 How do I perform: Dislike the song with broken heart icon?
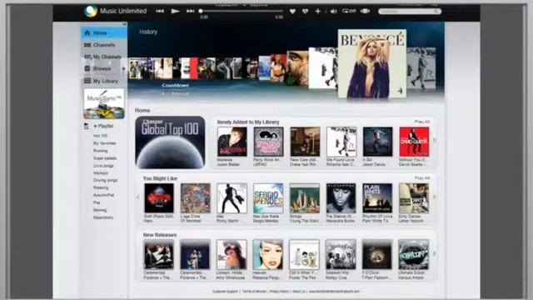tap(306, 12)
